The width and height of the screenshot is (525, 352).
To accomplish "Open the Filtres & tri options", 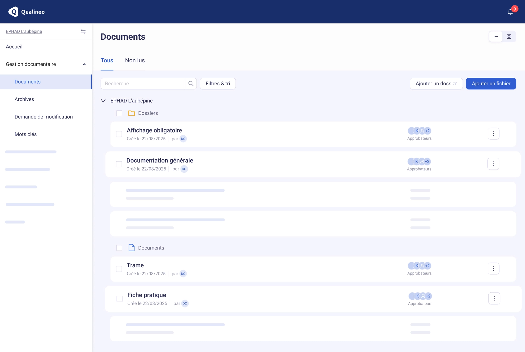I will coord(217,84).
